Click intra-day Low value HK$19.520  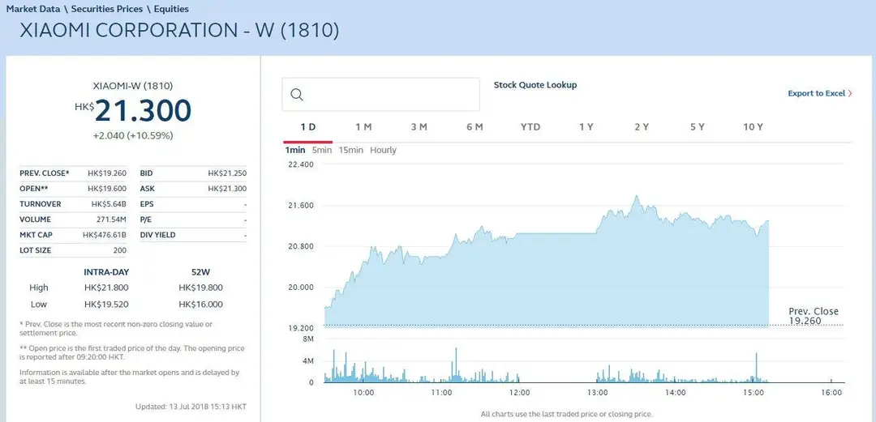pyautogui.click(x=106, y=305)
